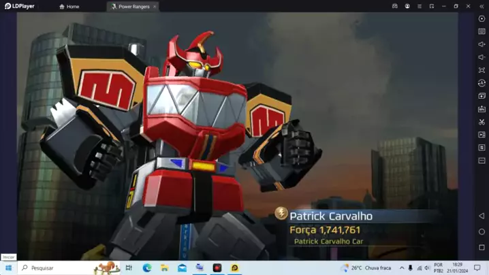Switch to LDPlayer yellow taskbar icon
The image size is (489, 275).
tap(234, 268)
